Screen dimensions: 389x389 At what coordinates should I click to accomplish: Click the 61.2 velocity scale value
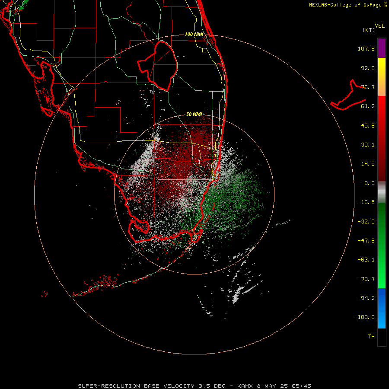[368, 106]
